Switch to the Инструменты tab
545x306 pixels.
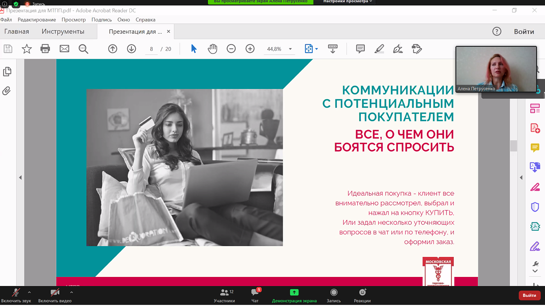point(63,32)
